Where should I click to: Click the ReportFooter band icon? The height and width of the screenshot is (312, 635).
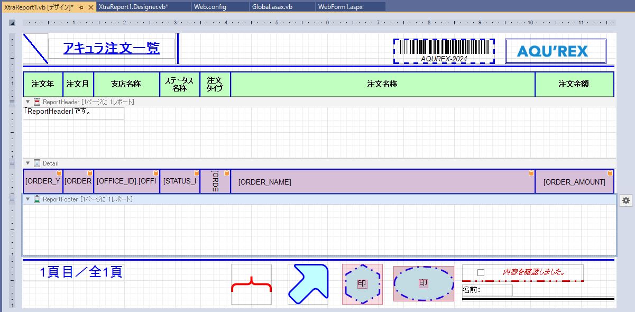point(37,199)
